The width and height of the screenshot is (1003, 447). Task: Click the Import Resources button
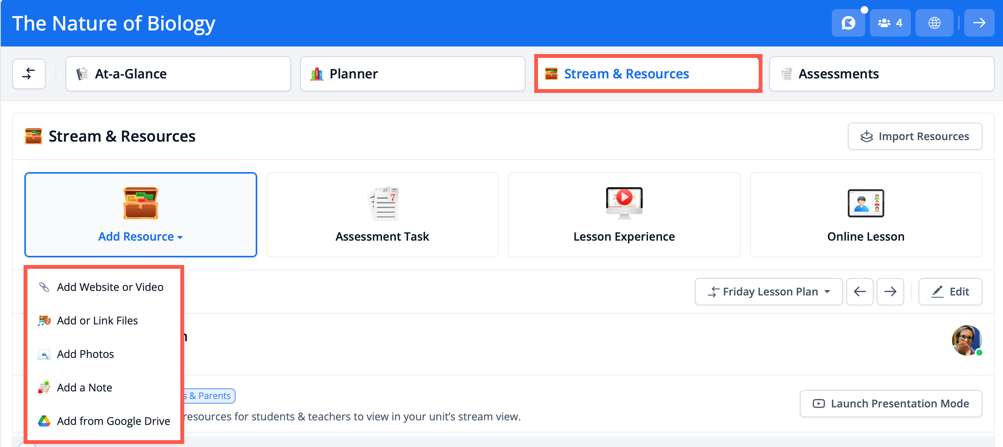pyautogui.click(x=914, y=136)
